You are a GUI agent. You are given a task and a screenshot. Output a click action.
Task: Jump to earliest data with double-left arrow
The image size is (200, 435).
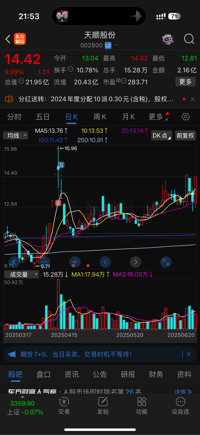[14, 262]
